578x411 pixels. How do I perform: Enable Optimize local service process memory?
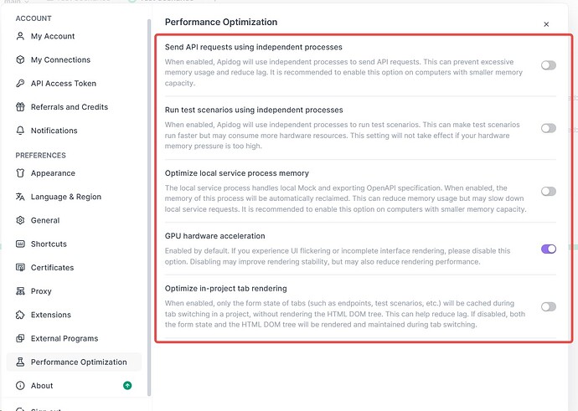(548, 191)
